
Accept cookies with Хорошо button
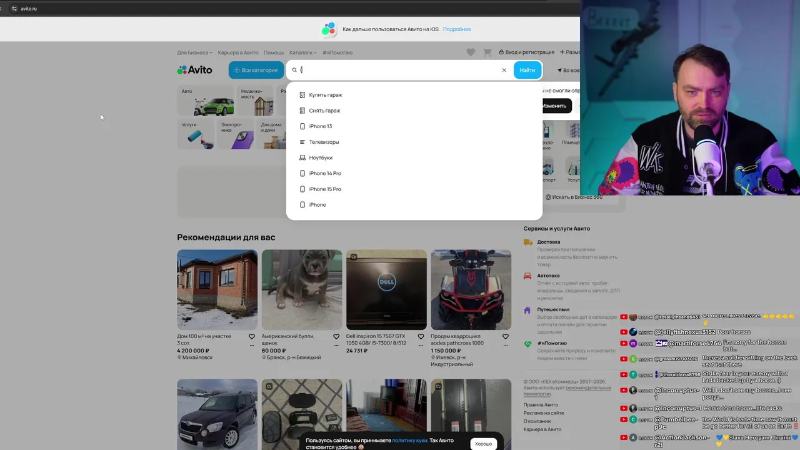[x=483, y=444]
